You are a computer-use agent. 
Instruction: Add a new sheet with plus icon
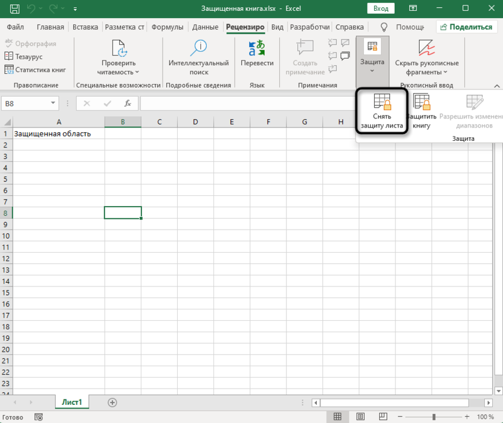tap(112, 402)
